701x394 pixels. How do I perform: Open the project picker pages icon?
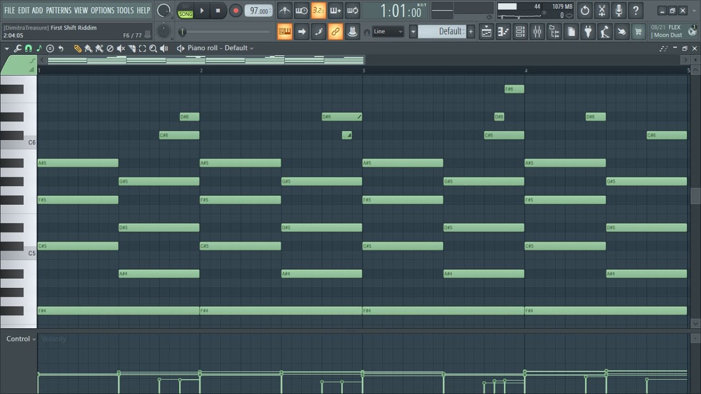571,32
